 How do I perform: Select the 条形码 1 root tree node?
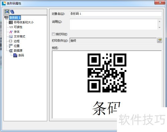point(15,17)
